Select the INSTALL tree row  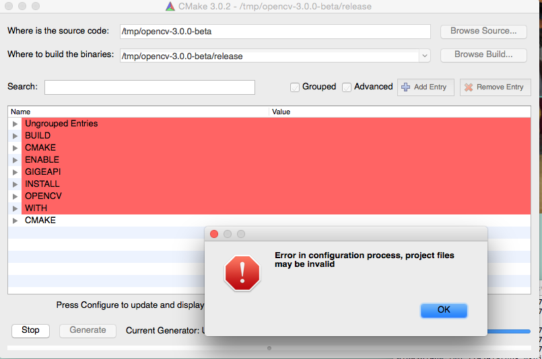42,184
